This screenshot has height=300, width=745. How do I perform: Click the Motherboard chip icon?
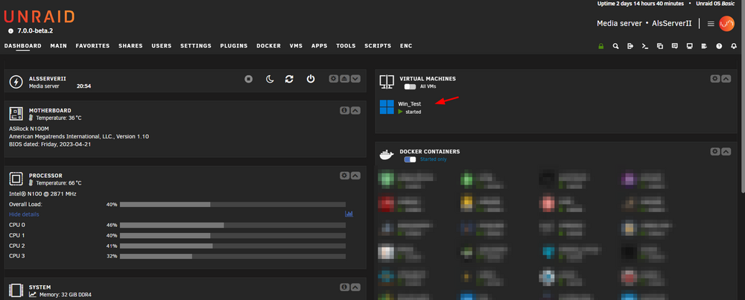(x=16, y=113)
